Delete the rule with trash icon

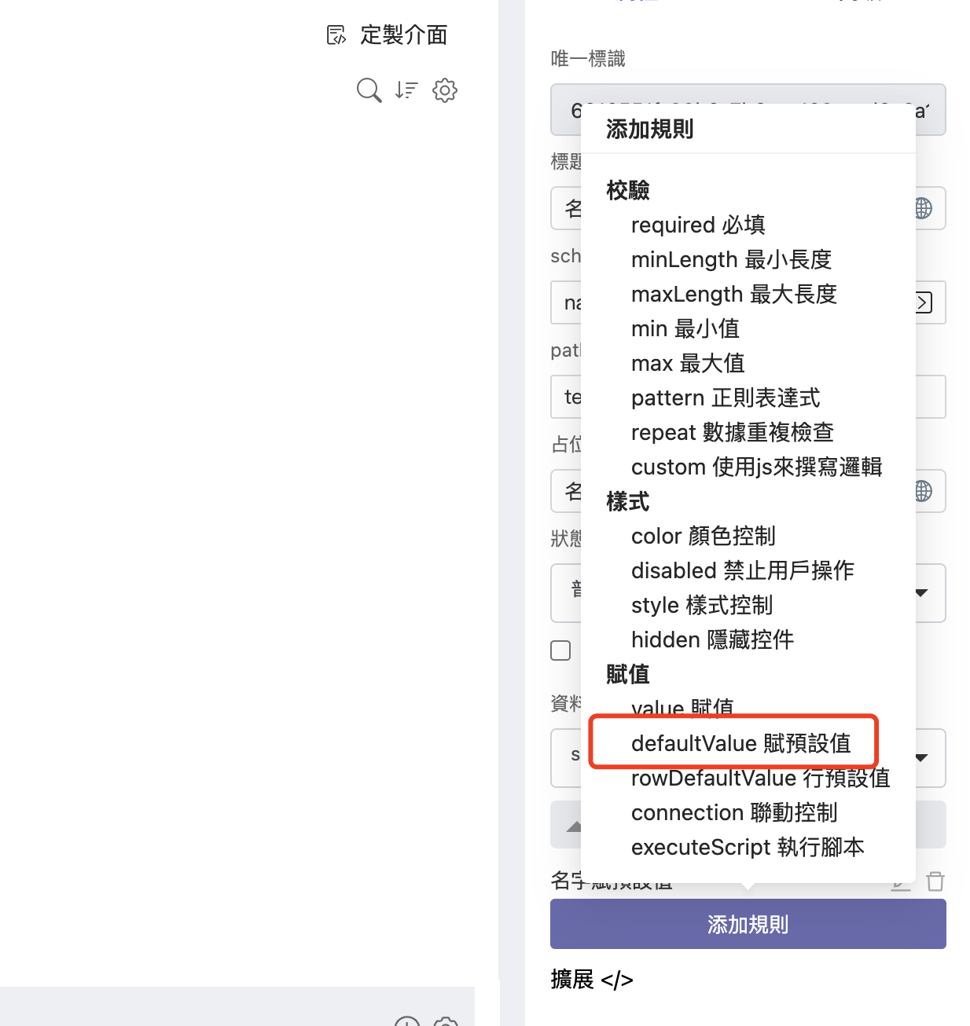click(x=935, y=881)
